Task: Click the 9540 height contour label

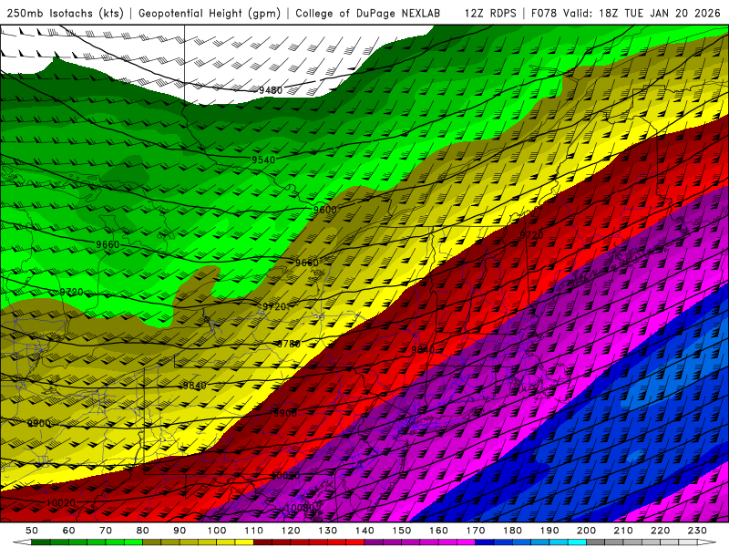Action: click(x=263, y=160)
